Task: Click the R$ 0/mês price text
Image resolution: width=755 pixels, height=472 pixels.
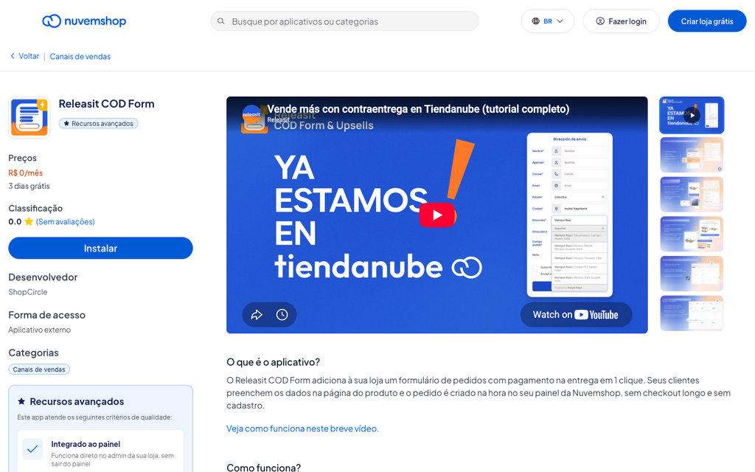Action: pos(26,173)
